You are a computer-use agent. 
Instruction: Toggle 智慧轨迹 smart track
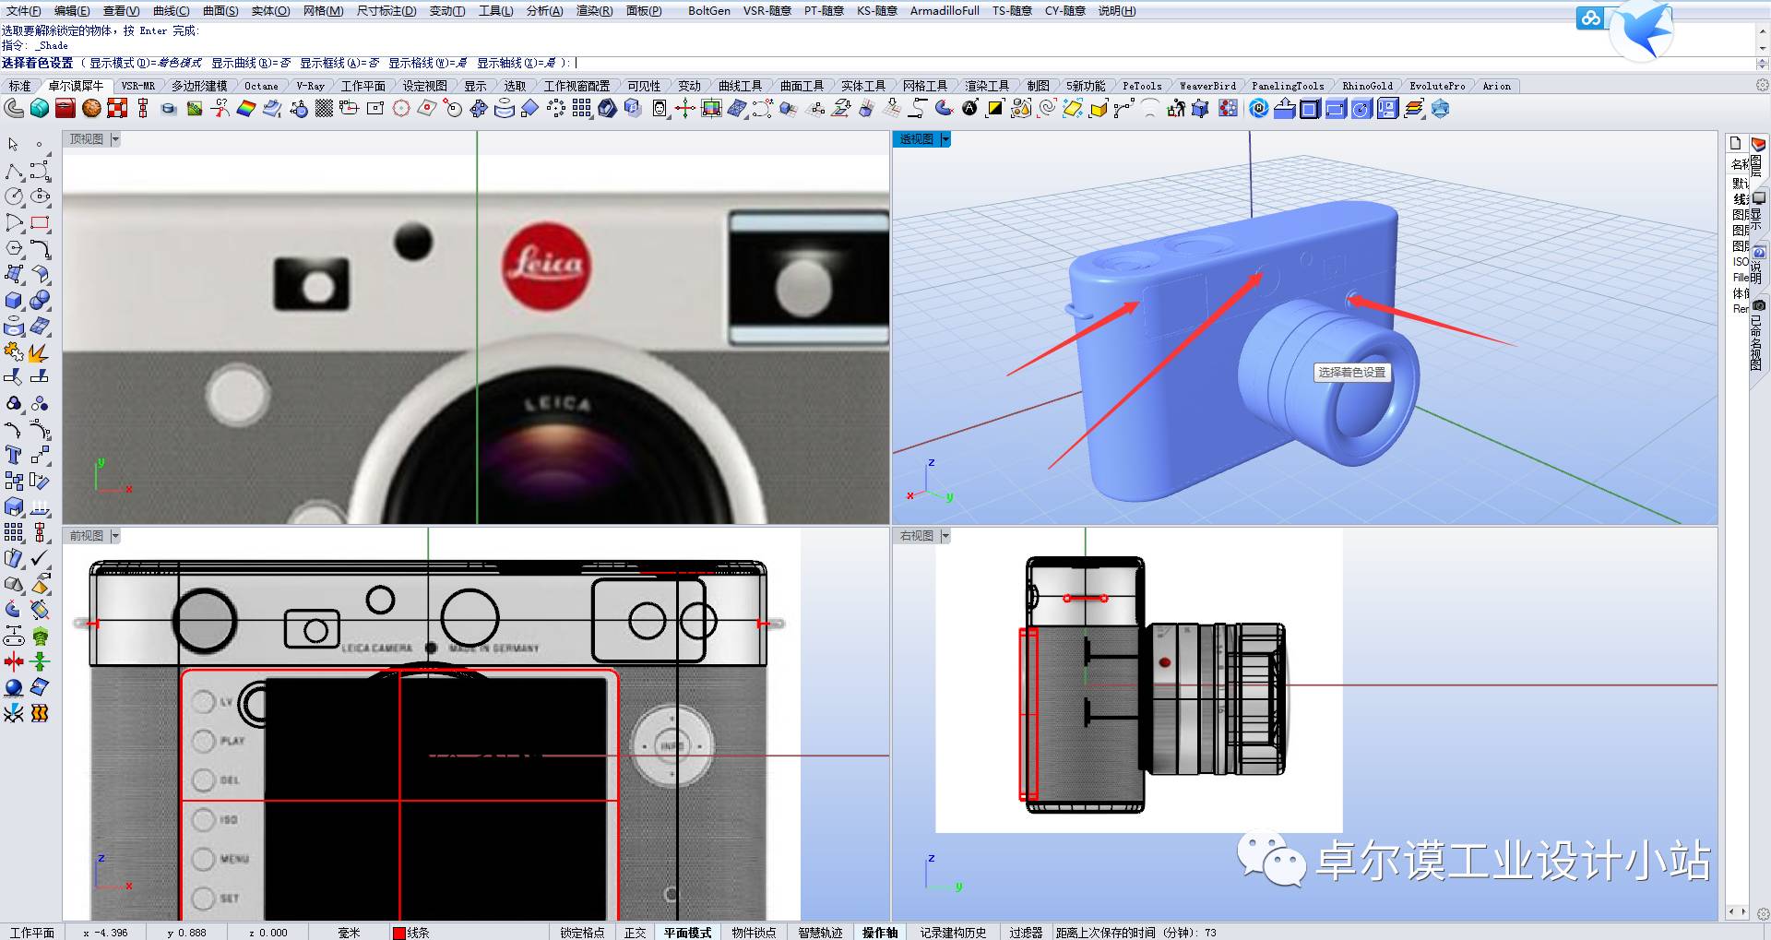point(821,933)
